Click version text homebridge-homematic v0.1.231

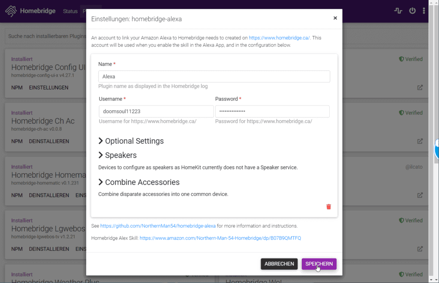point(45,183)
